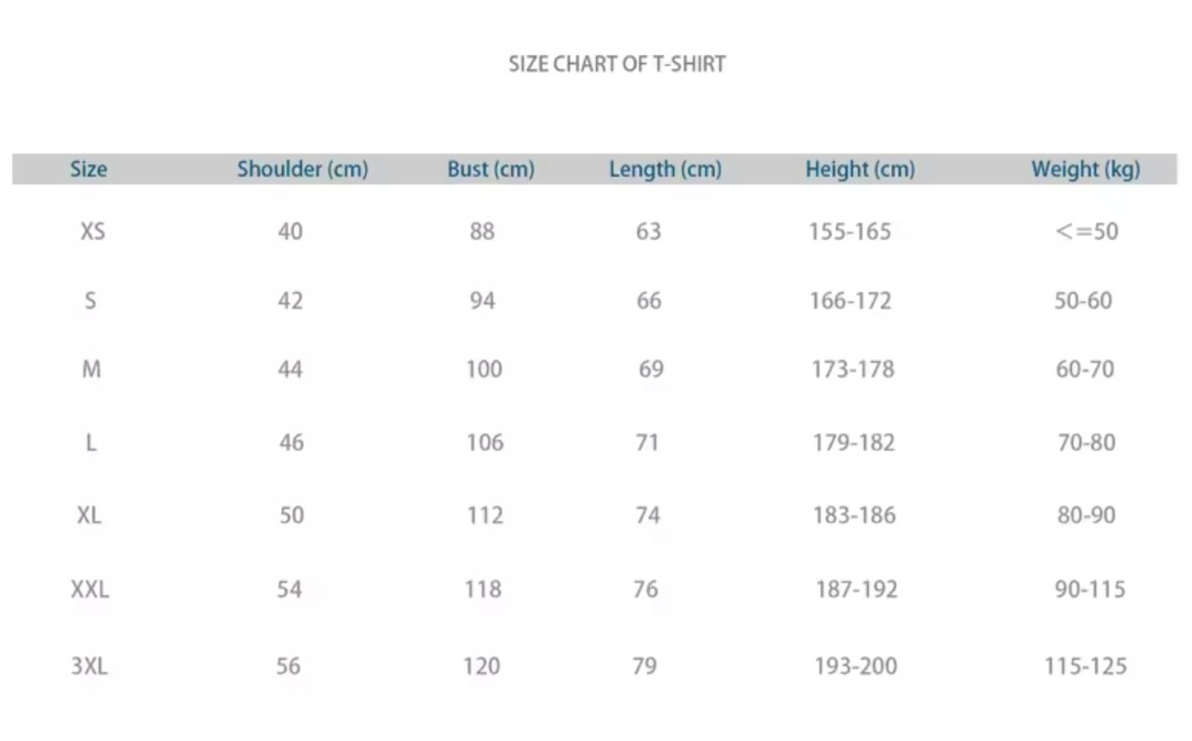Click height range 155-165 cell

[x=849, y=231]
